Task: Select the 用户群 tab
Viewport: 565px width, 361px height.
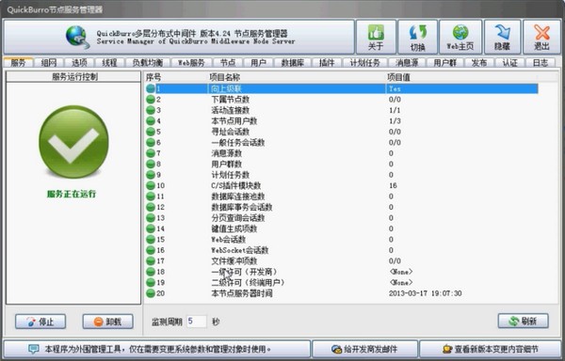Action: coord(445,63)
